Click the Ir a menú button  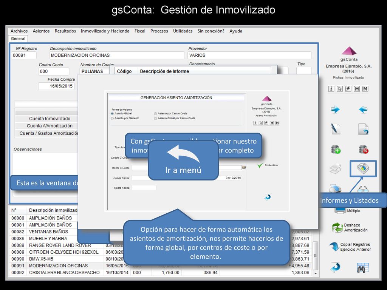183,160
